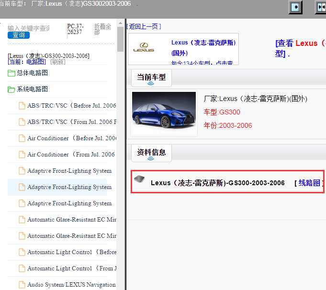Viewport: 326px width, 290px height.
Task: Click the PC.37-26237 text
Action: click(x=76, y=29)
